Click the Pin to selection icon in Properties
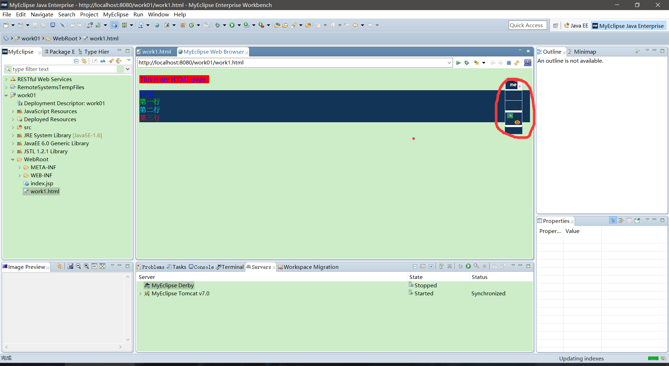Screen dimensions: 669x366 click(x=637, y=220)
